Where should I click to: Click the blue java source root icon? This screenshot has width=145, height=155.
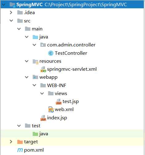pos(35,37)
